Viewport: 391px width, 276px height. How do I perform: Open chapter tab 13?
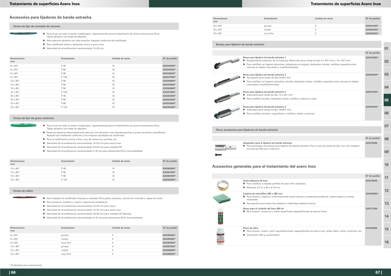pos(387,204)
